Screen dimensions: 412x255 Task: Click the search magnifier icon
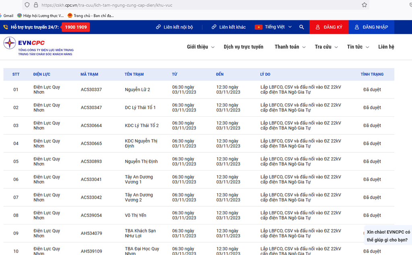pos(301,27)
